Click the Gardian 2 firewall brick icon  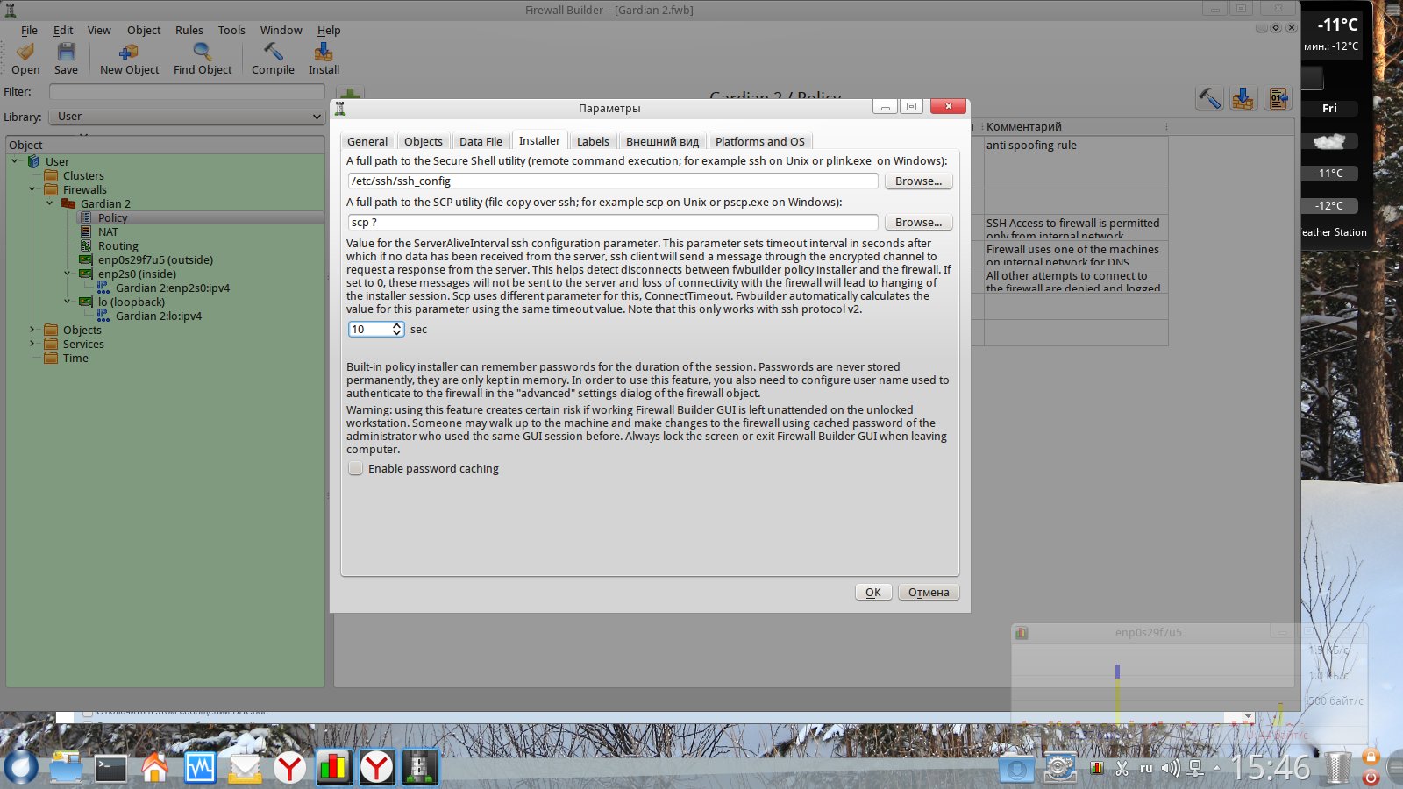[x=68, y=203]
